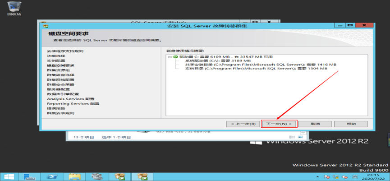
Task: Open network status tray icon
Action: [x=336, y=176]
